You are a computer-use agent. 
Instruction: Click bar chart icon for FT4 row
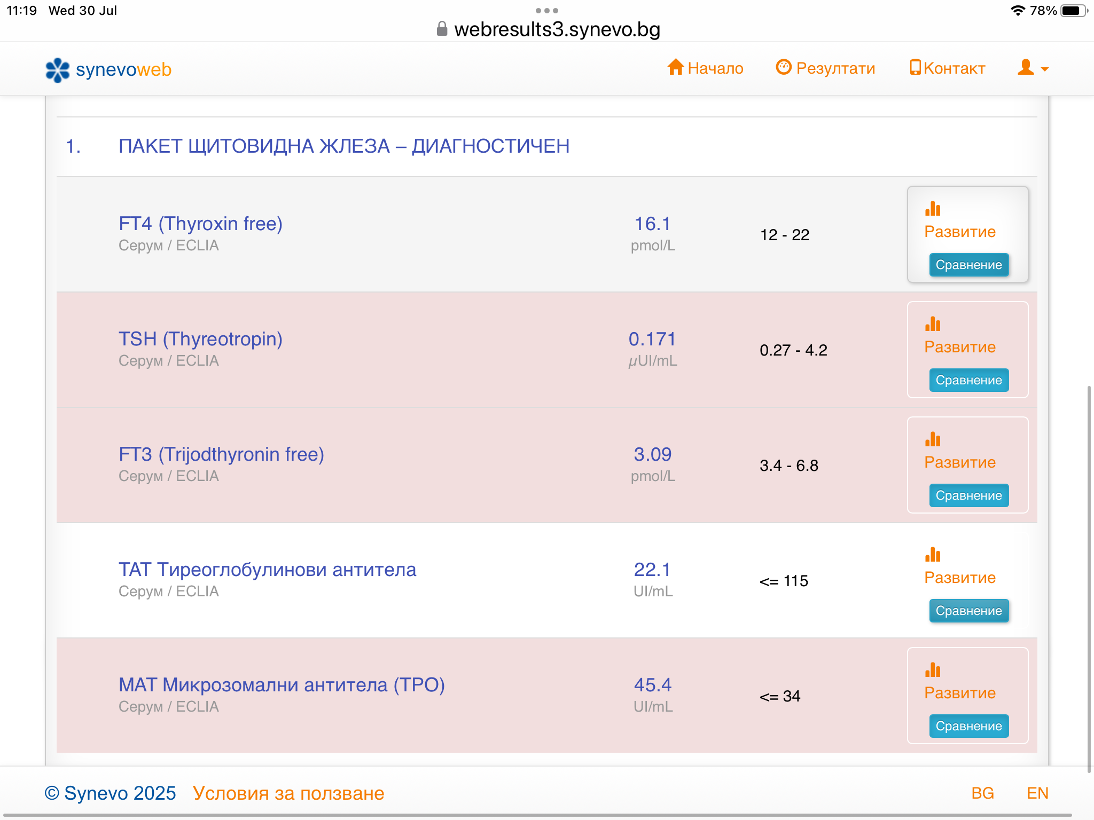click(x=933, y=209)
